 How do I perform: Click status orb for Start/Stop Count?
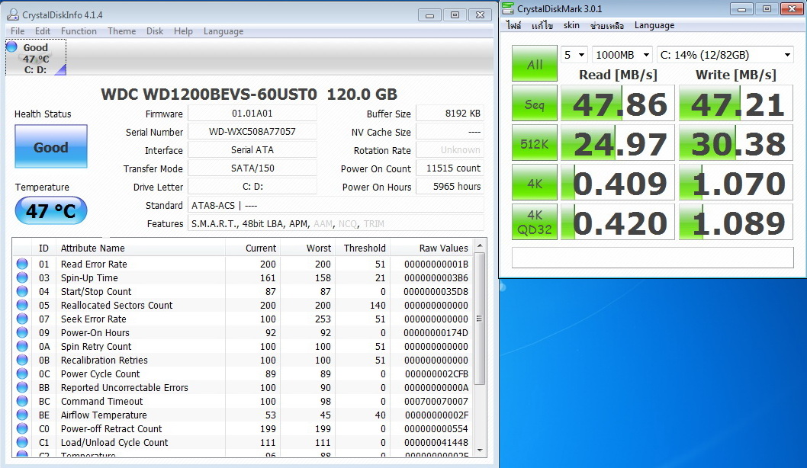coord(22,292)
